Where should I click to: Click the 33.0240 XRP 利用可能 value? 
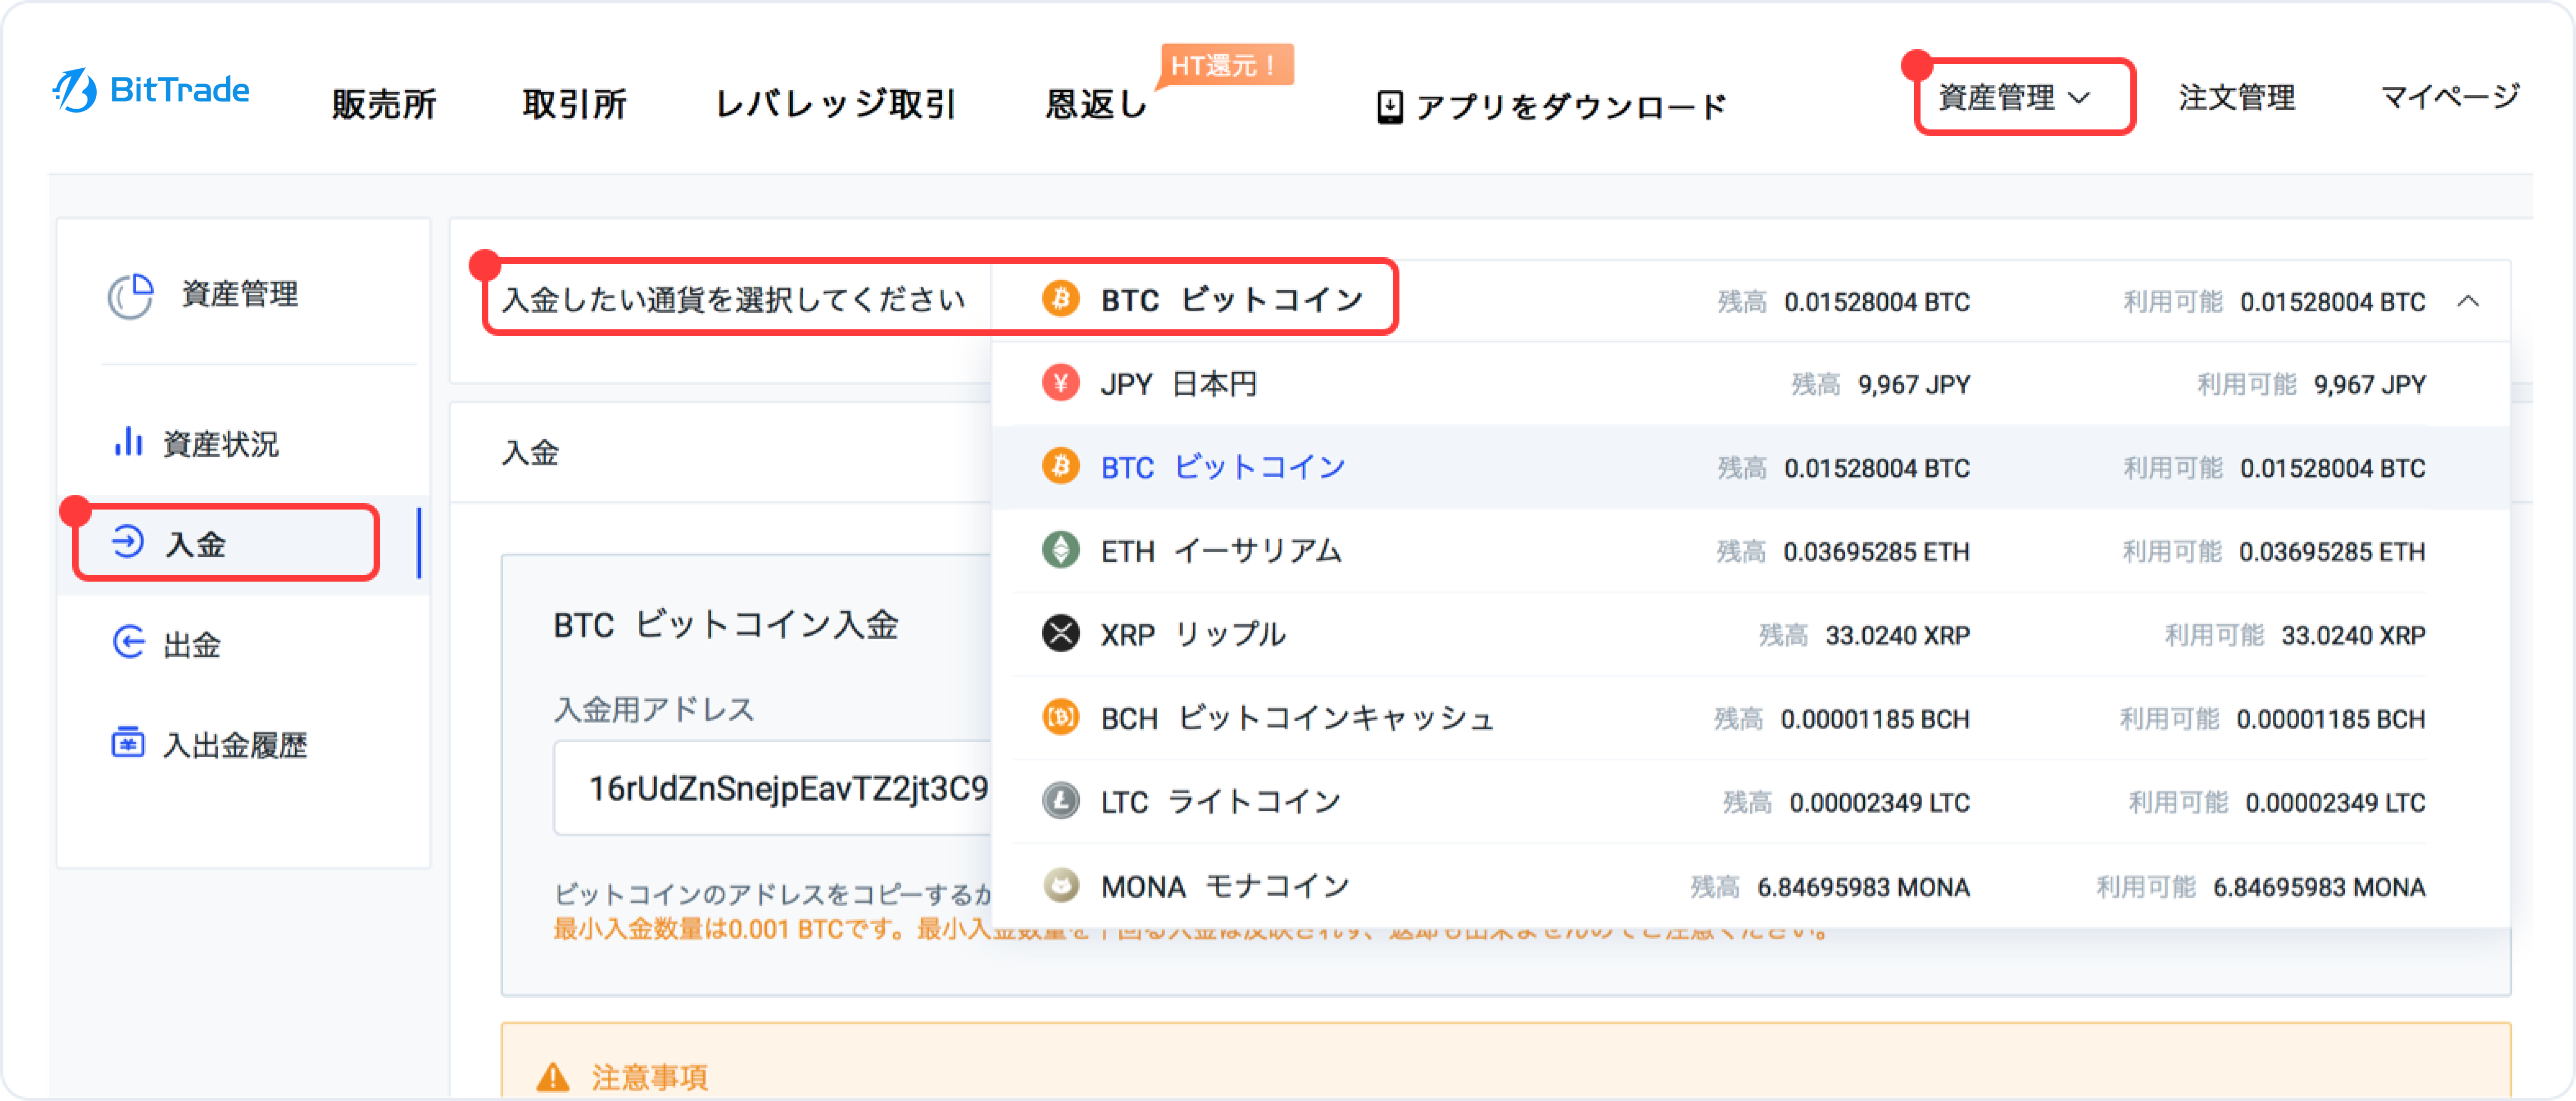coord(2353,635)
